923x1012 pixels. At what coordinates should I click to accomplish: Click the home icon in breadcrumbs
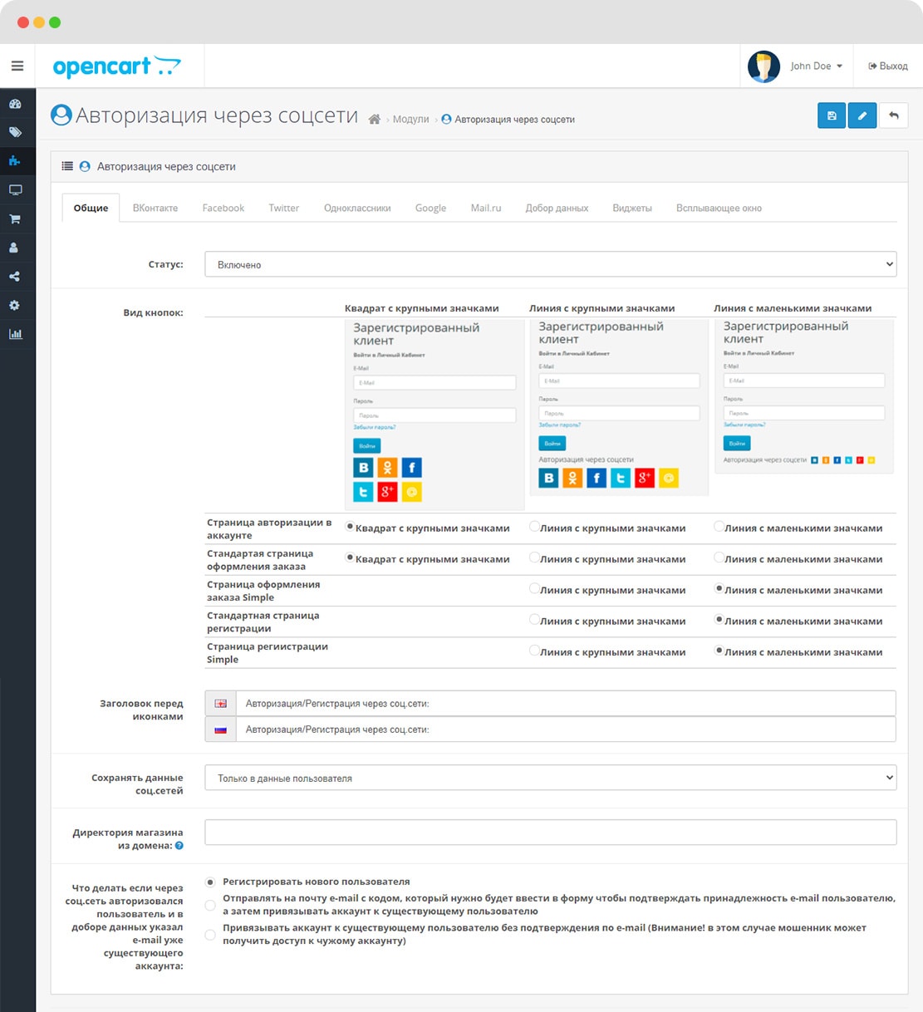[375, 120]
